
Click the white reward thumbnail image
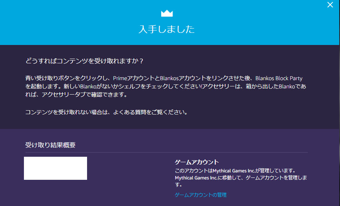tap(56, 168)
